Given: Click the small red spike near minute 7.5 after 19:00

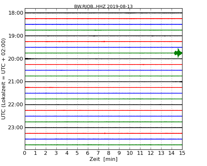Looking at the screenshot, I should click(x=104, y=41).
